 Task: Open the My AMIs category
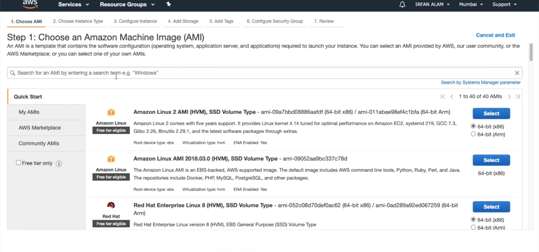tap(46, 112)
